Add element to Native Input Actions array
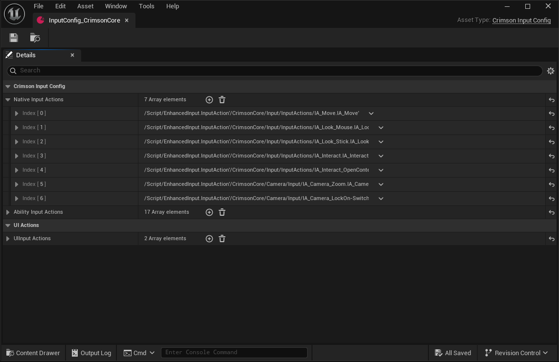Screen dimensions: 559x362 [209, 100]
